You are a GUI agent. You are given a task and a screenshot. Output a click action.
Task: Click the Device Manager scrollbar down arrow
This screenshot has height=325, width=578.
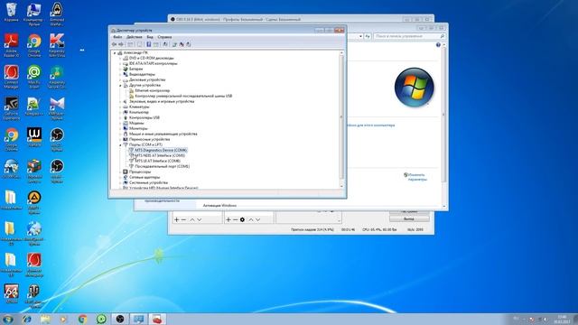[341, 186]
